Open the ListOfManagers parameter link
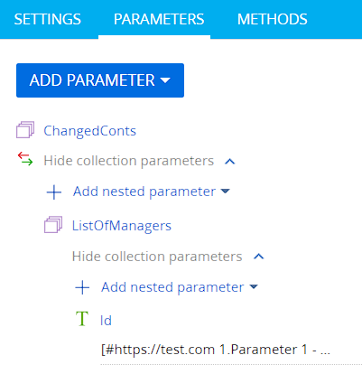This screenshot has width=362, height=374. point(122,226)
